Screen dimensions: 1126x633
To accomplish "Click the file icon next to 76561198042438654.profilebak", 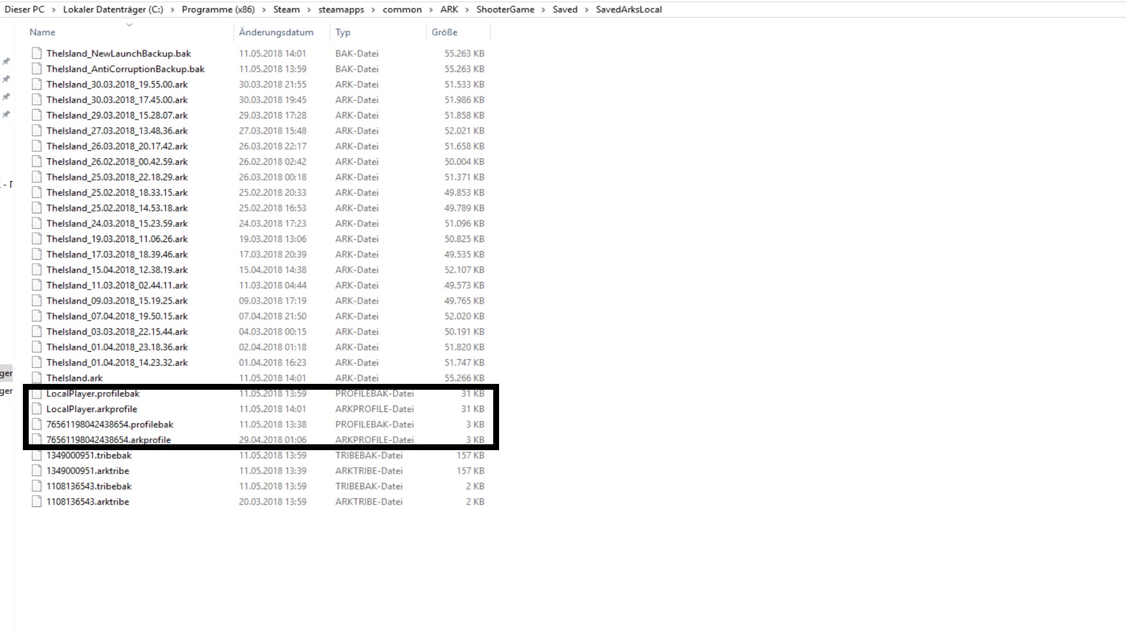I will 36,424.
